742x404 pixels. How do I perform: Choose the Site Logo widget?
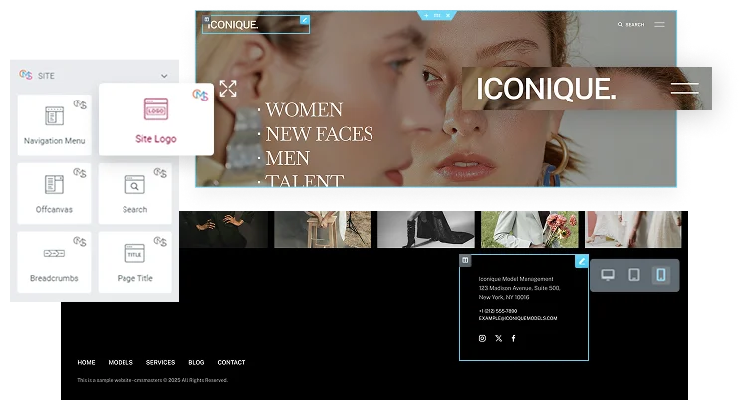tap(156, 119)
